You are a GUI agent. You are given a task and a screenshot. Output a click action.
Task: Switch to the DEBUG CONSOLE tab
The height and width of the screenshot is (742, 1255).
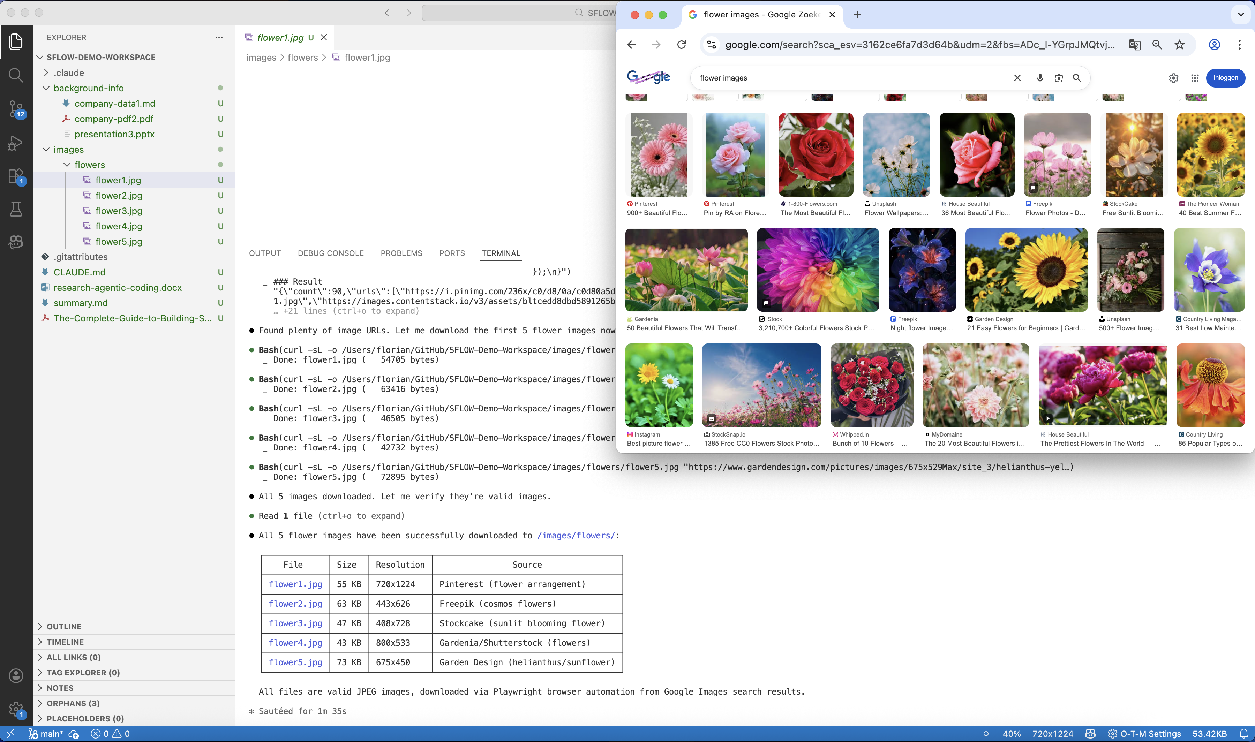point(331,253)
